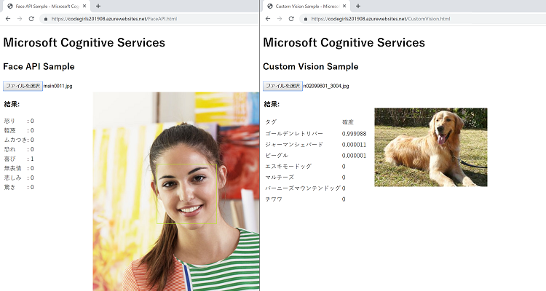Go back in the Face API Sample window
This screenshot has height=291, width=546.
[x=8, y=19]
